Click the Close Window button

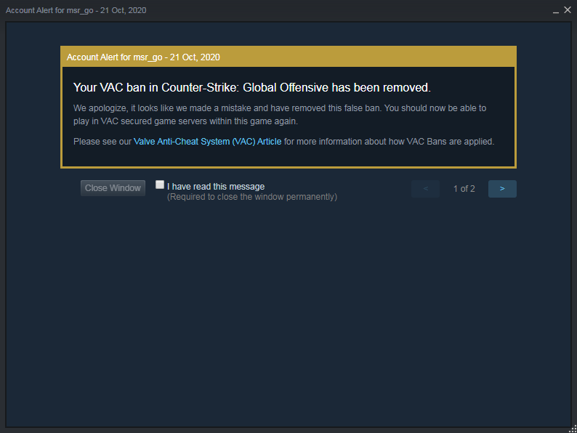click(x=113, y=188)
